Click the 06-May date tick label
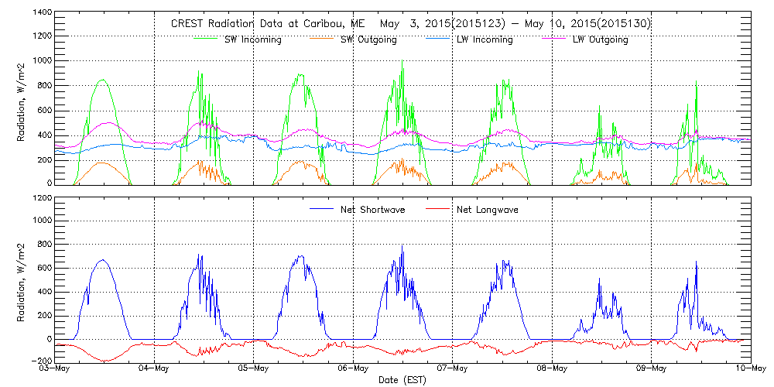 point(354,369)
